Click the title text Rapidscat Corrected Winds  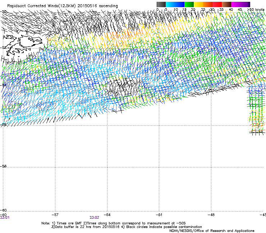(x=33, y=6)
